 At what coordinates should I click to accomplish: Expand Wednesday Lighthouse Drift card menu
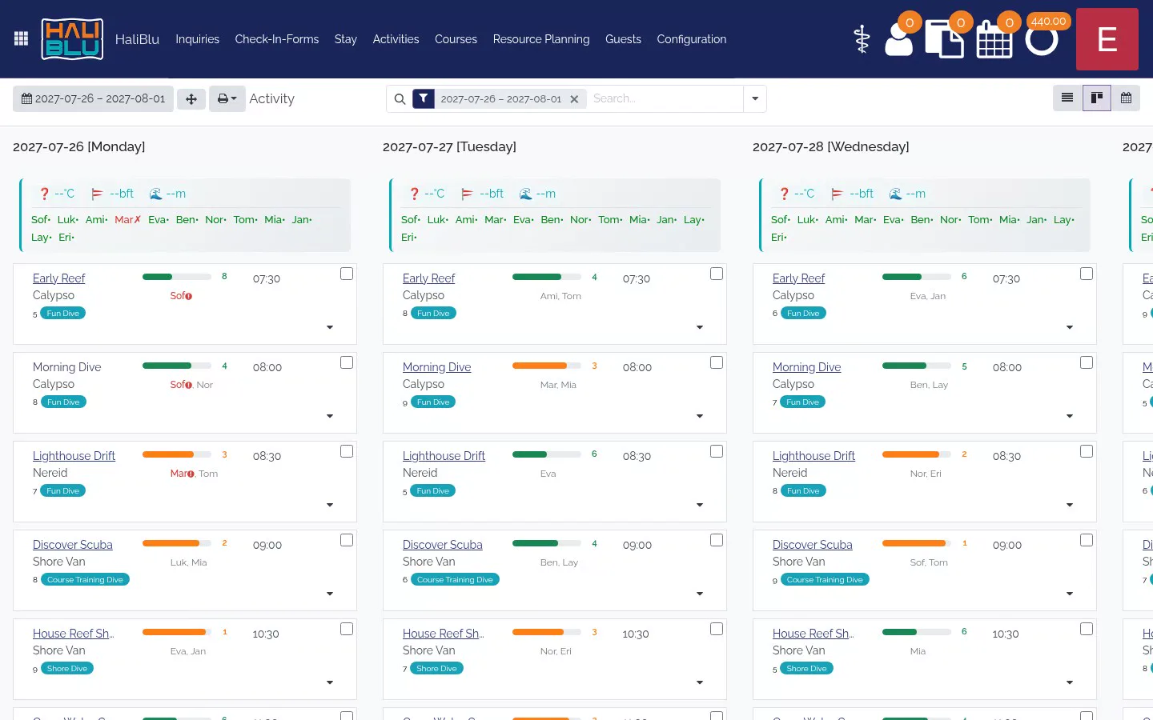pyautogui.click(x=1070, y=505)
